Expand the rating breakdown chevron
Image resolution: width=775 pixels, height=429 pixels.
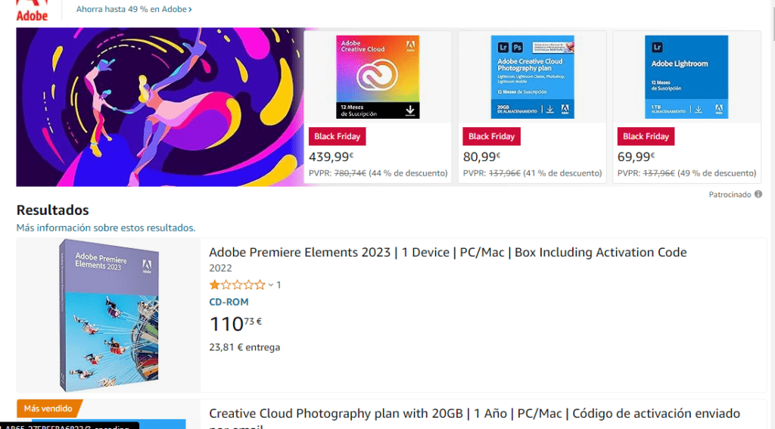click(271, 285)
